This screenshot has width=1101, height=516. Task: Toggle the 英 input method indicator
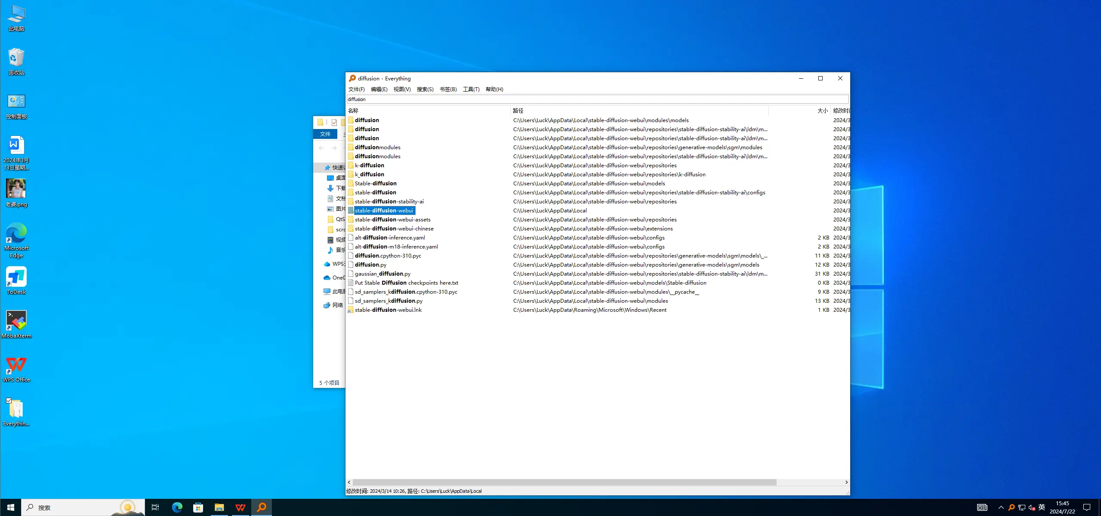tap(1042, 507)
